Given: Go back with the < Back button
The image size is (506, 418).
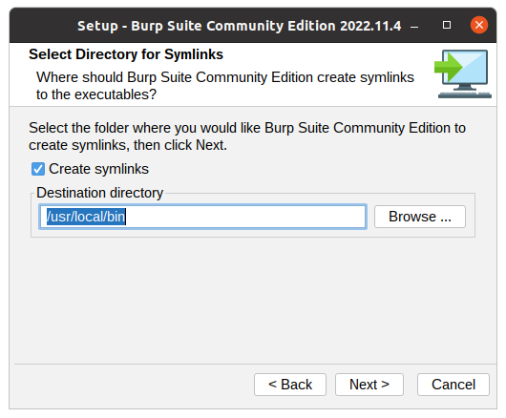Looking at the screenshot, I should [x=290, y=385].
